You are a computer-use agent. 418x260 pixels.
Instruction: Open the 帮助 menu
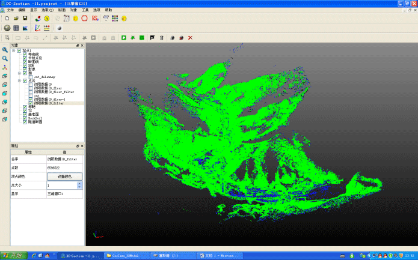[108, 10]
